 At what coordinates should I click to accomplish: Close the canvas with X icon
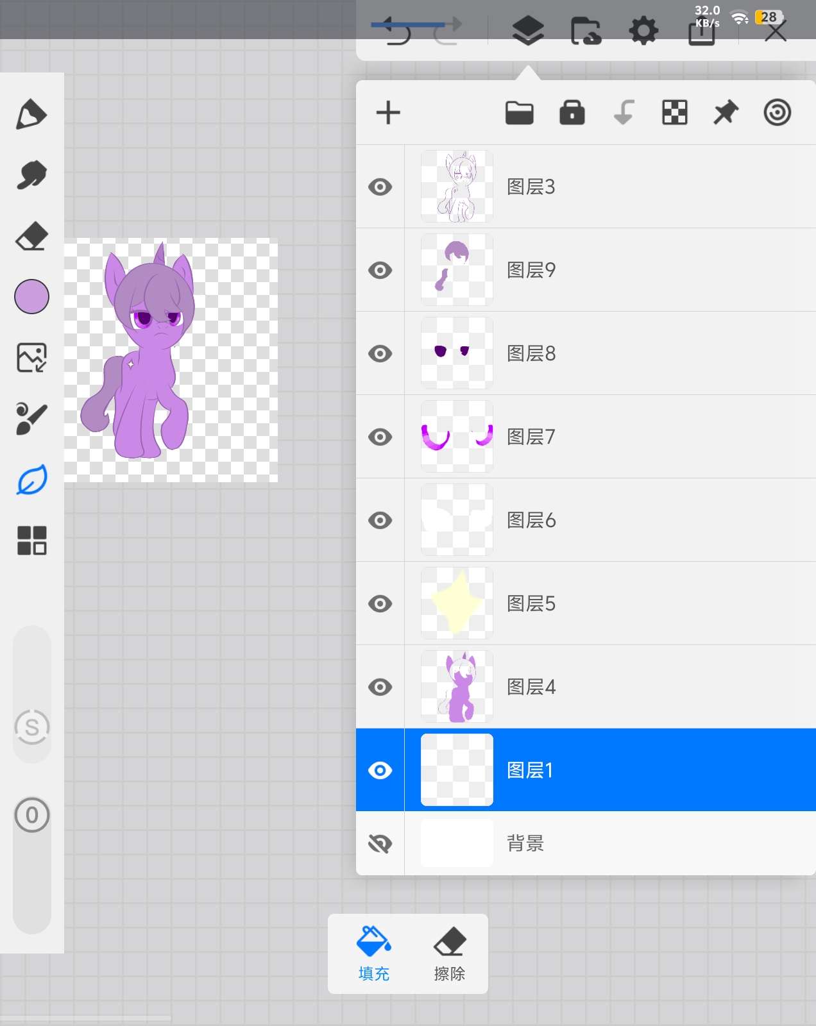[x=776, y=31]
